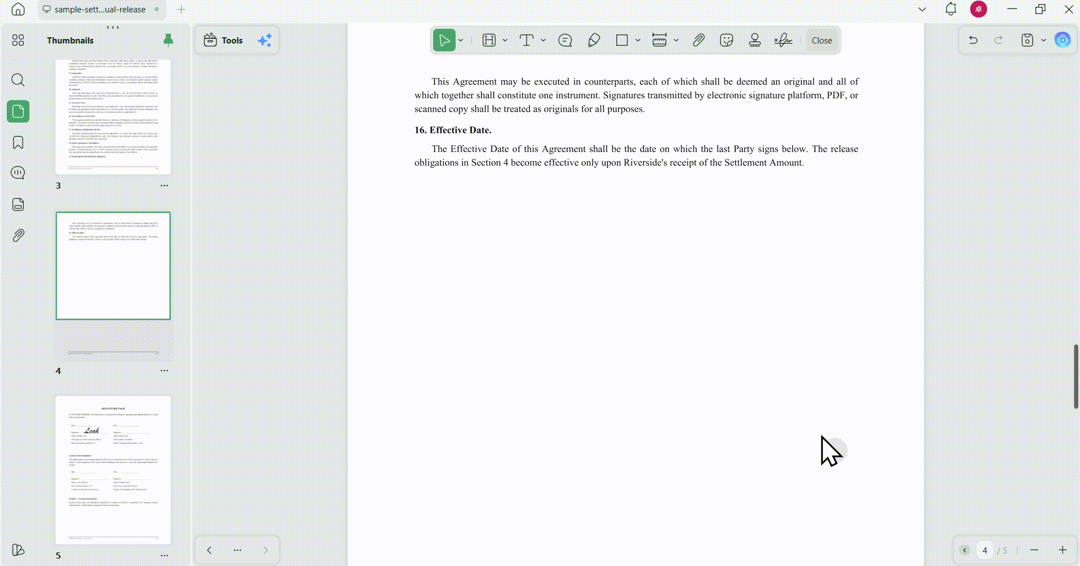Click the '16. Effective Date.' heading
The width and height of the screenshot is (1080, 566).
point(453,130)
